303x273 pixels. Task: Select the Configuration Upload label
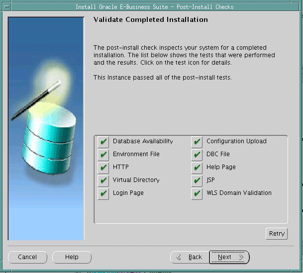236,141
